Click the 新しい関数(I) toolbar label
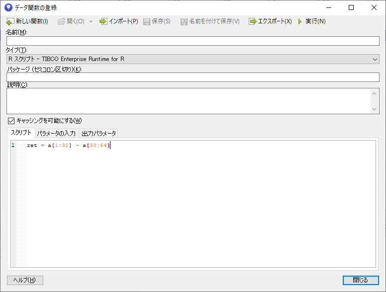This screenshot has width=386, height=292. pos(32,21)
